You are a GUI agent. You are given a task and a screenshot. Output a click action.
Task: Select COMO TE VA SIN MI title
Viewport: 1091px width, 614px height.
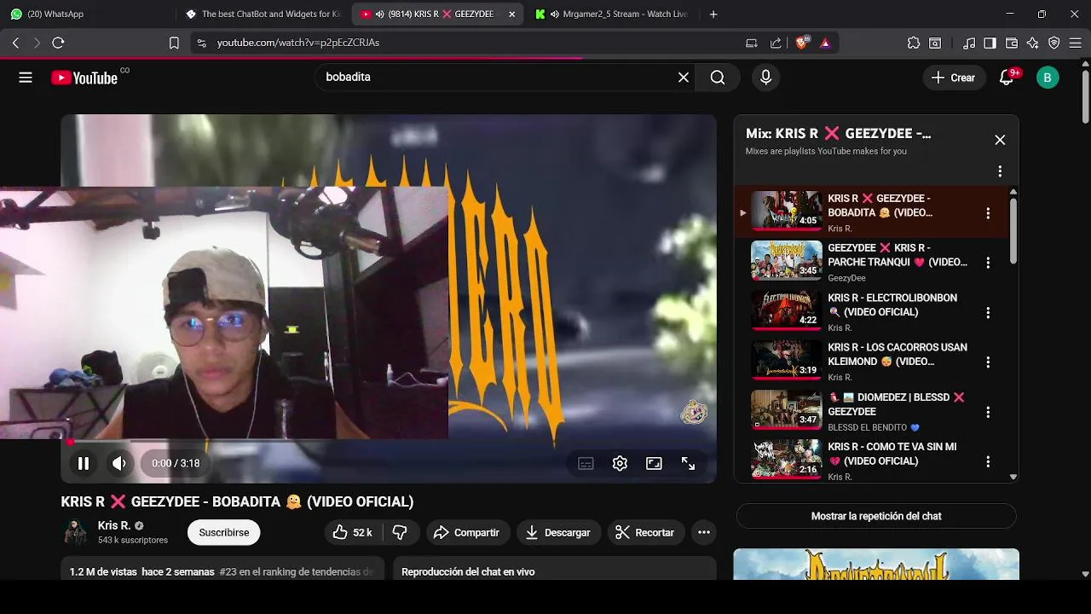click(892, 454)
